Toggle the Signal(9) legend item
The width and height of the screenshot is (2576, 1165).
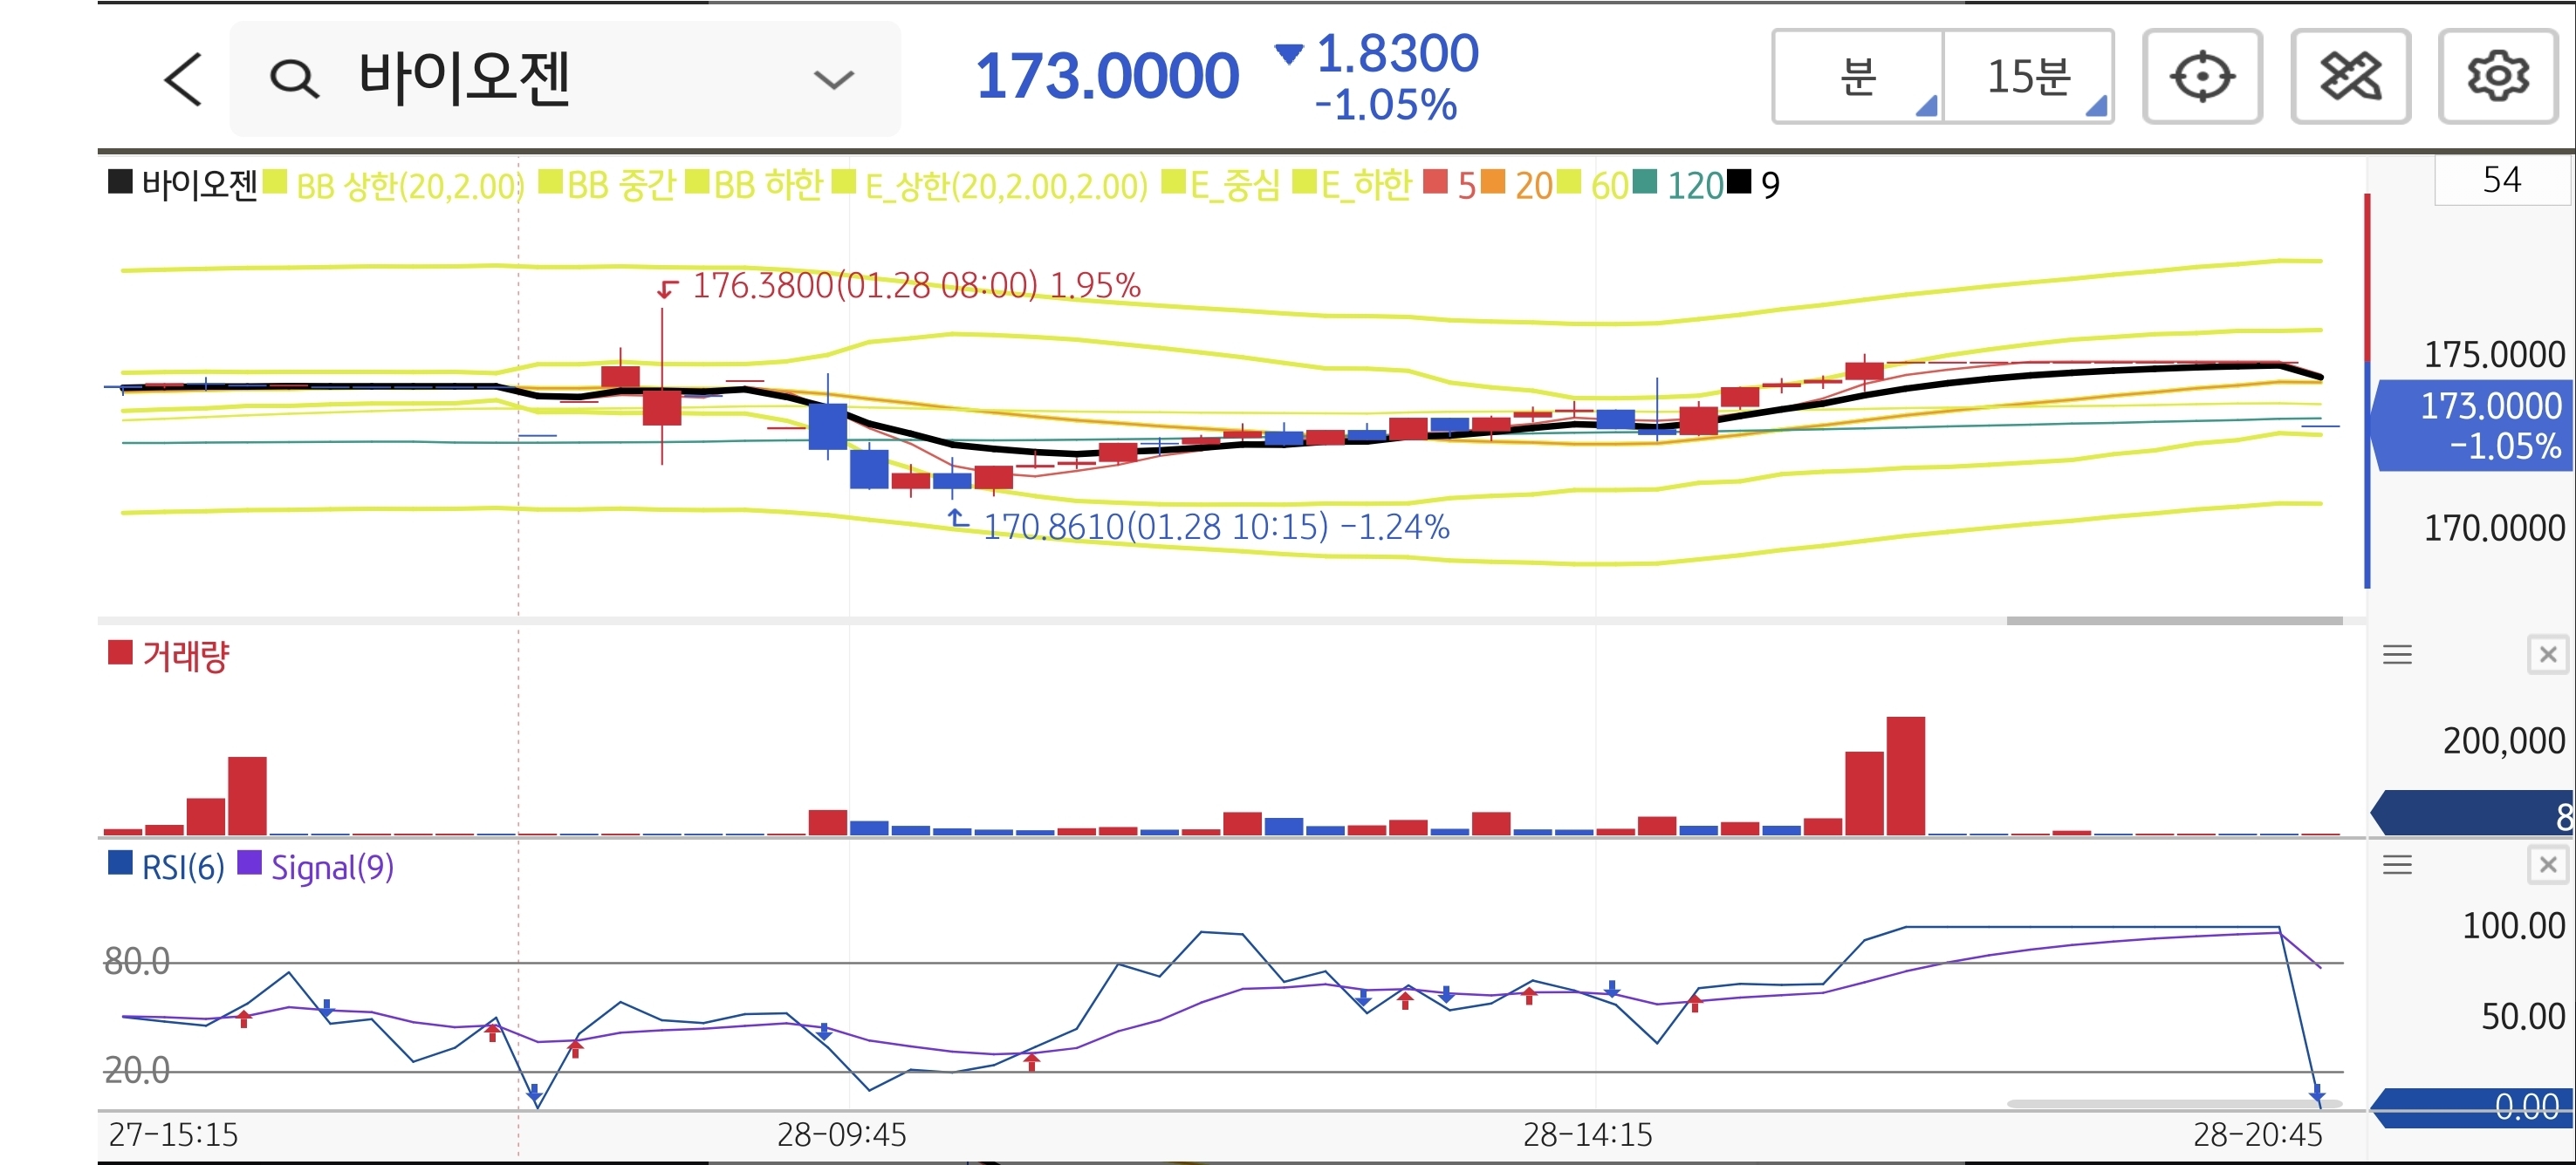point(330,868)
